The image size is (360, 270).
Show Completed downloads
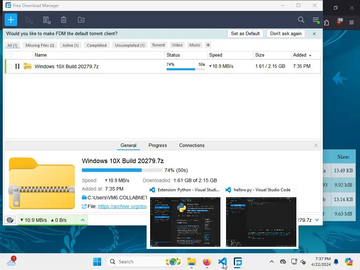point(97,45)
